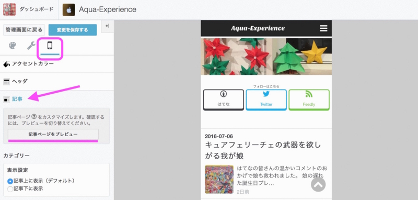Click the article thumbnail image
This screenshot has width=418, height=200.
(219, 179)
